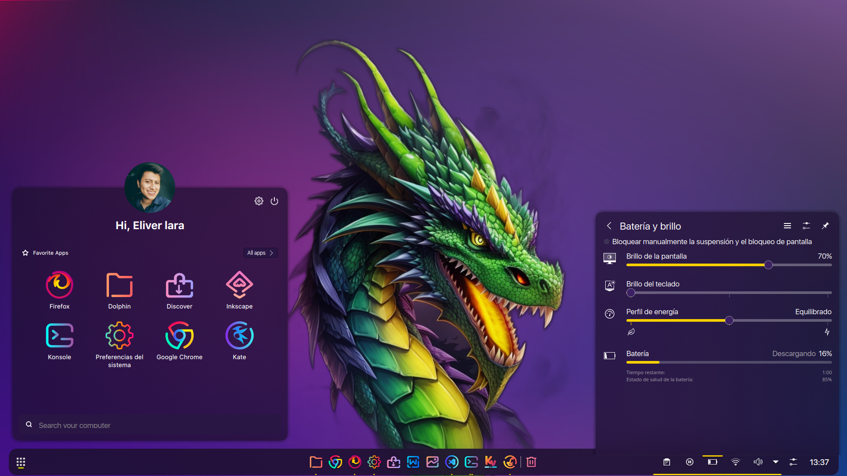847x476 pixels.
Task: Open Konsole terminal in the dock
Action: coord(471,462)
